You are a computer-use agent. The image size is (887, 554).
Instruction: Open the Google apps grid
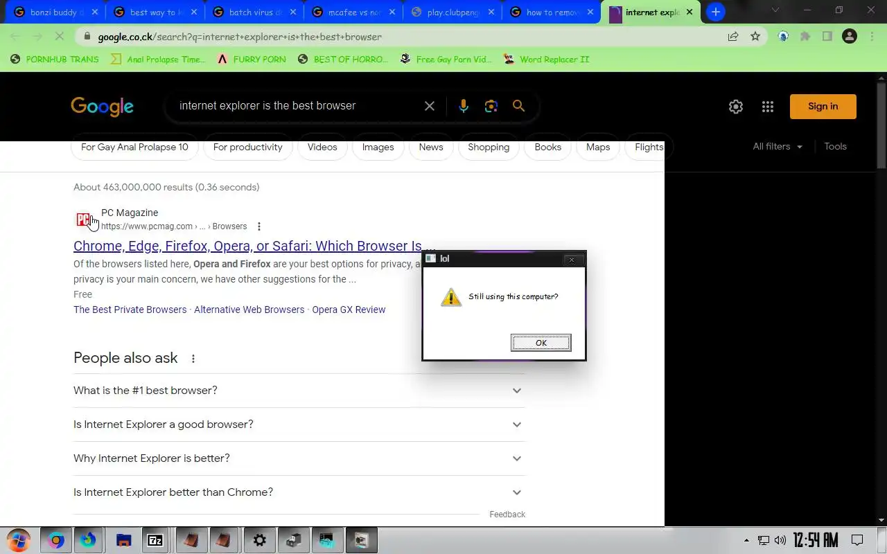[768, 107]
